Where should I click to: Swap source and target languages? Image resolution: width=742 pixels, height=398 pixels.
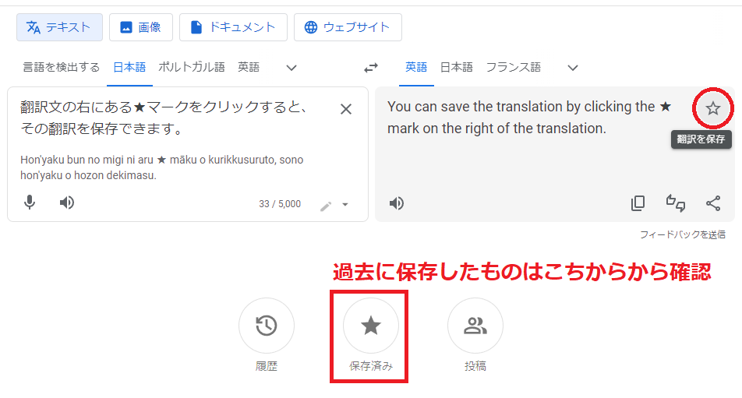371,68
